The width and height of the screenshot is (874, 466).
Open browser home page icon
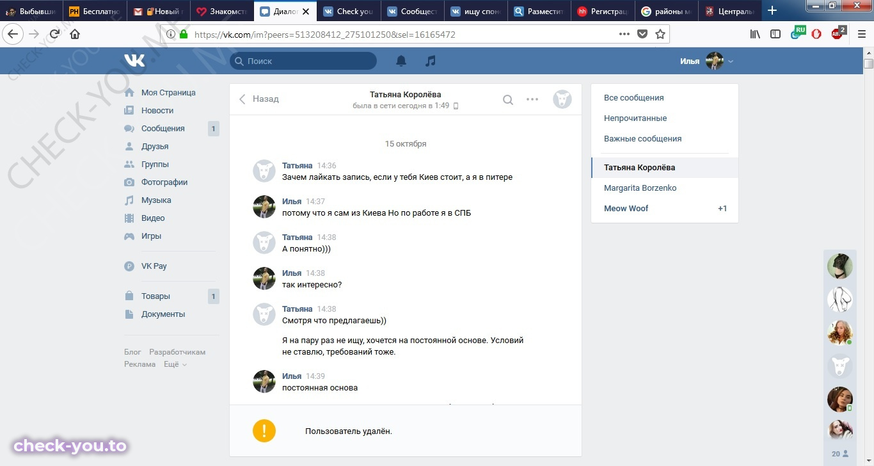click(75, 34)
